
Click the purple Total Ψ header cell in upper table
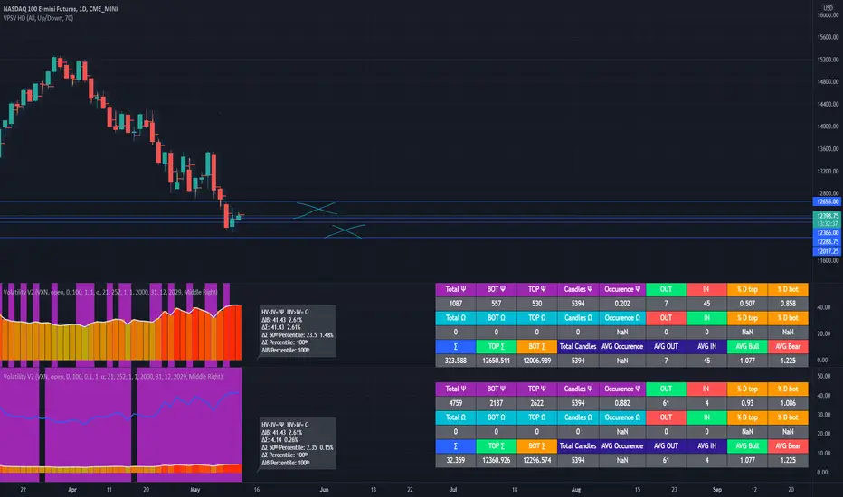tap(455, 289)
